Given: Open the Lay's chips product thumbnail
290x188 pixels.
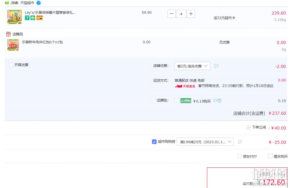Looking at the screenshot, I should (14, 17).
